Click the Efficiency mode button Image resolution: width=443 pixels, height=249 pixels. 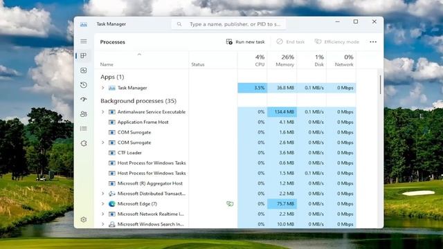(337, 41)
